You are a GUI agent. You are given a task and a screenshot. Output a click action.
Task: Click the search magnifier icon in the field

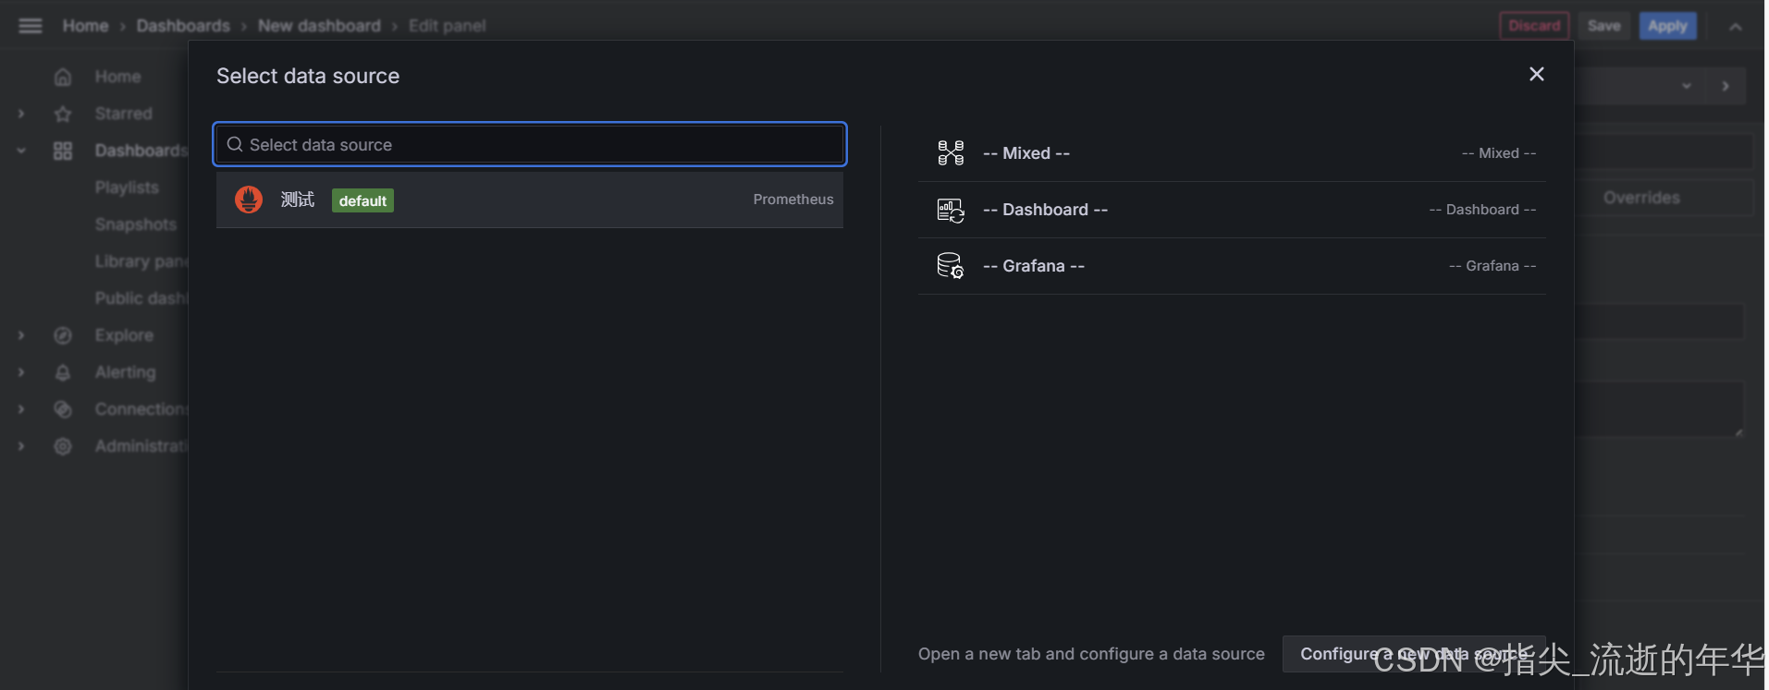[x=235, y=144]
